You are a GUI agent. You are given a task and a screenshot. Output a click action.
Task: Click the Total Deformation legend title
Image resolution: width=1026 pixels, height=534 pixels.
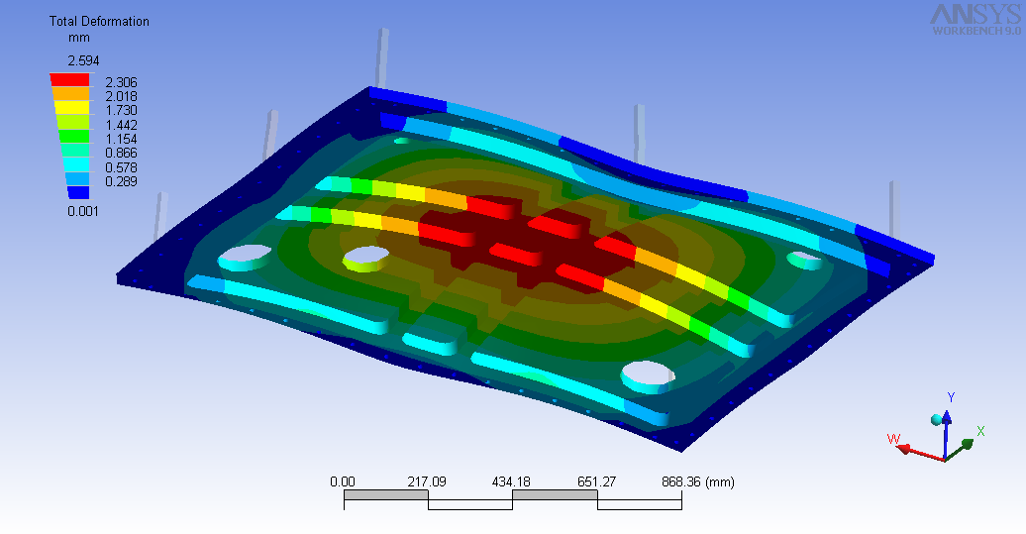tap(99, 21)
